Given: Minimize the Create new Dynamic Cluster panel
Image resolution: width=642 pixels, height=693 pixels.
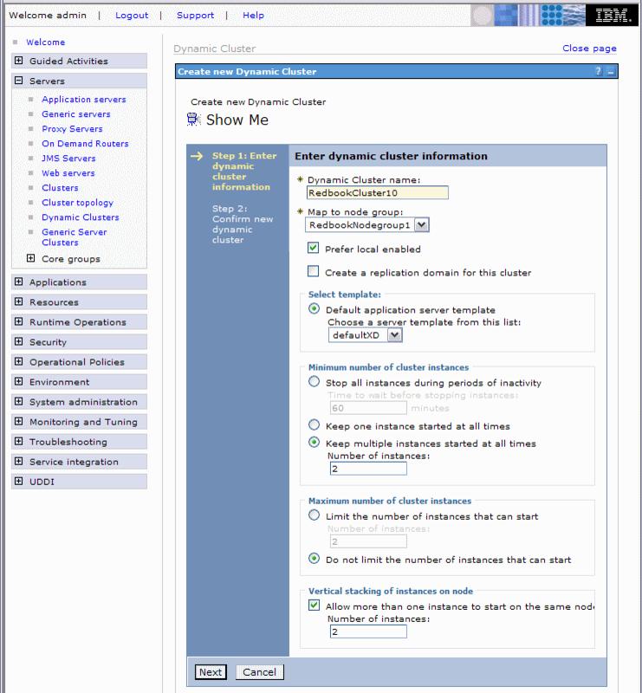Looking at the screenshot, I should 611,72.
